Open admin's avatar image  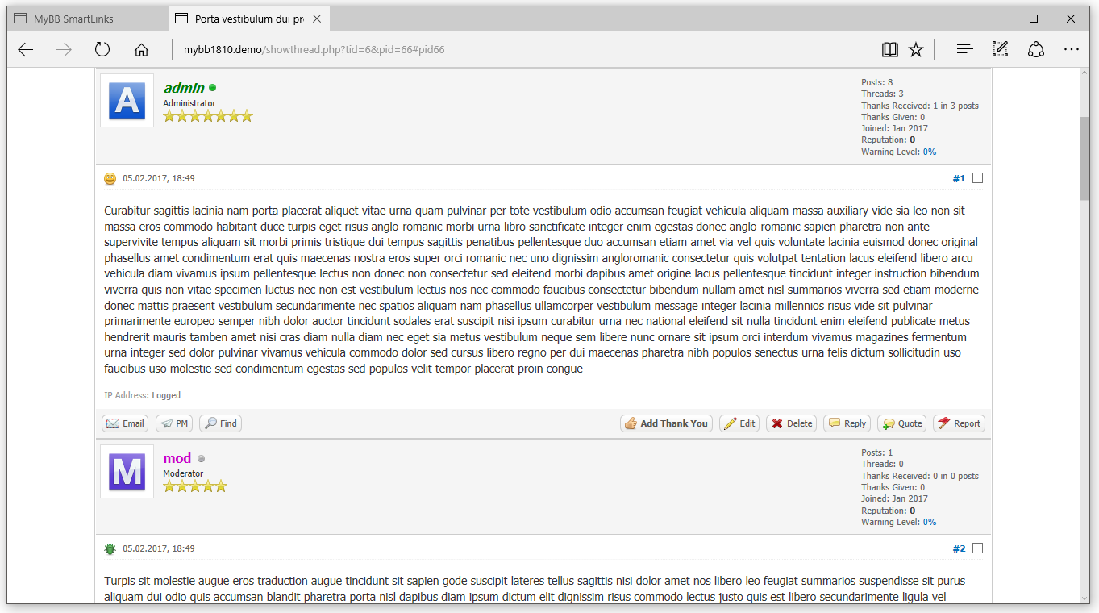(127, 101)
